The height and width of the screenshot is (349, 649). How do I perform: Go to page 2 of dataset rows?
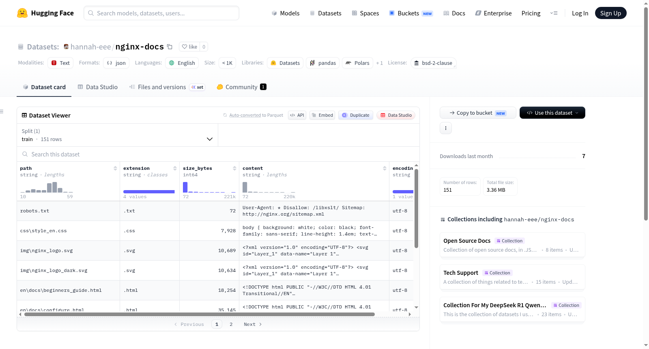pyautogui.click(x=231, y=324)
